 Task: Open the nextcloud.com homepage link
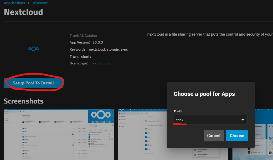102,63
